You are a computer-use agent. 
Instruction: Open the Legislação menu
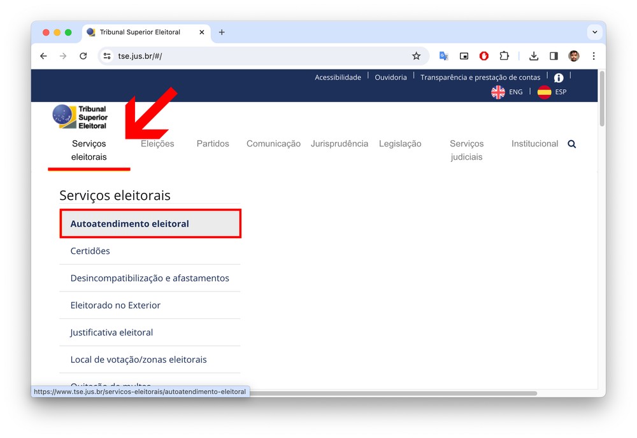pyautogui.click(x=400, y=144)
